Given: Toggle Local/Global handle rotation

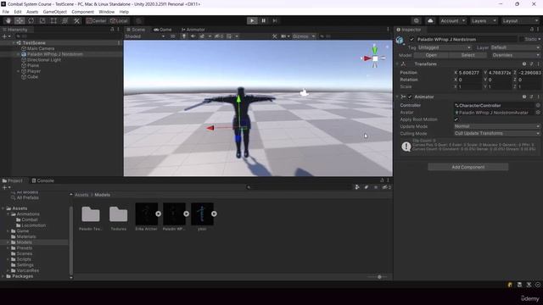Looking at the screenshot, I should point(119,20).
